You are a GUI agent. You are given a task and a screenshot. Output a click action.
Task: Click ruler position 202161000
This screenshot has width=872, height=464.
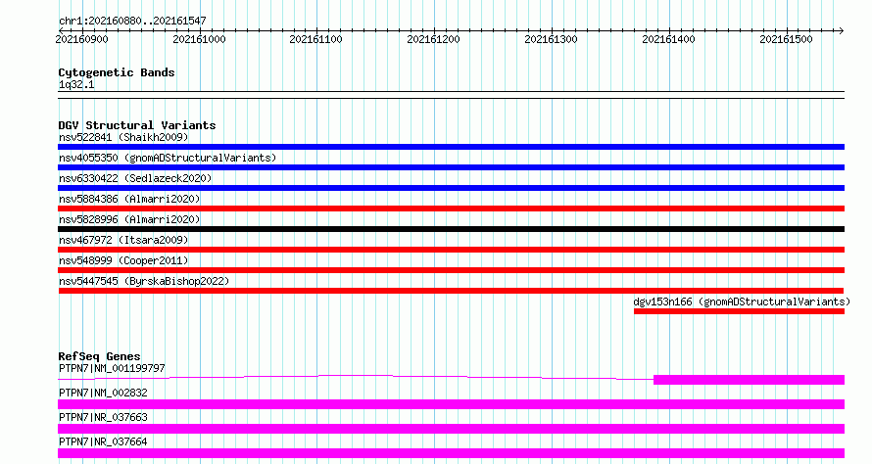[199, 39]
